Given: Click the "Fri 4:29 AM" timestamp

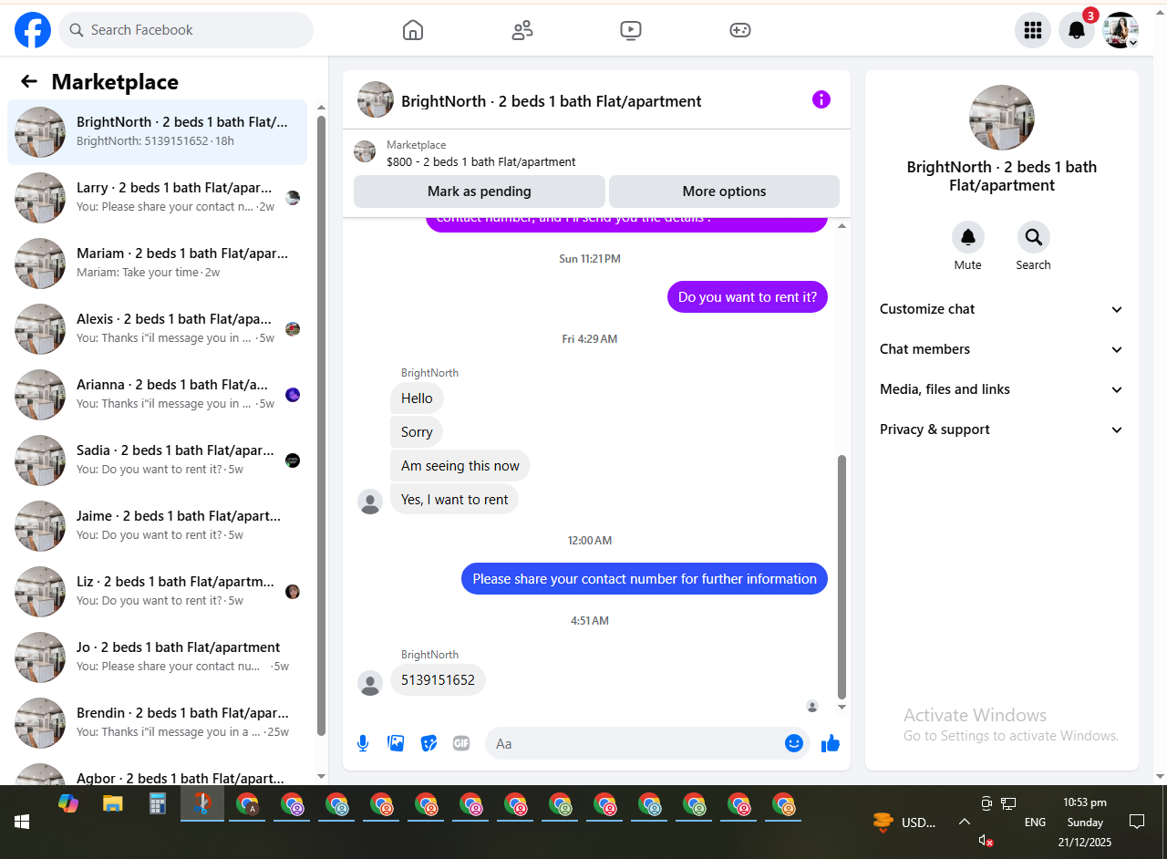Looking at the screenshot, I should [x=590, y=339].
